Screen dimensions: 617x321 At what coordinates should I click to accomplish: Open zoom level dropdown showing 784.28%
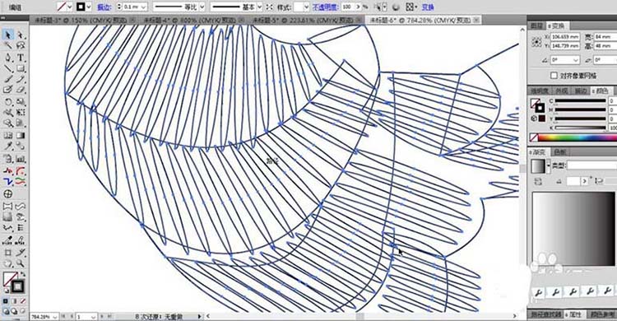pyautogui.click(x=54, y=317)
